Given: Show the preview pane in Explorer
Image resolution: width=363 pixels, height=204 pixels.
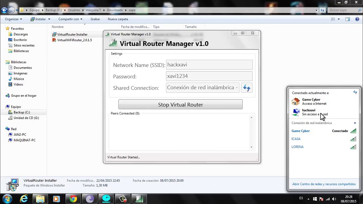Looking at the screenshot, I should [x=348, y=19].
